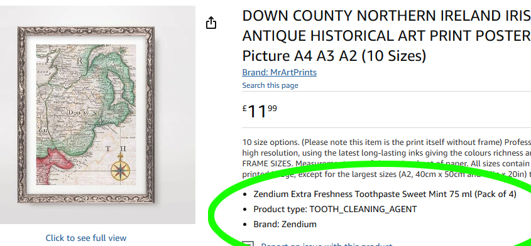Viewport: 531px width, 246px height.
Task: Click the £11.99 price
Action: (260, 111)
